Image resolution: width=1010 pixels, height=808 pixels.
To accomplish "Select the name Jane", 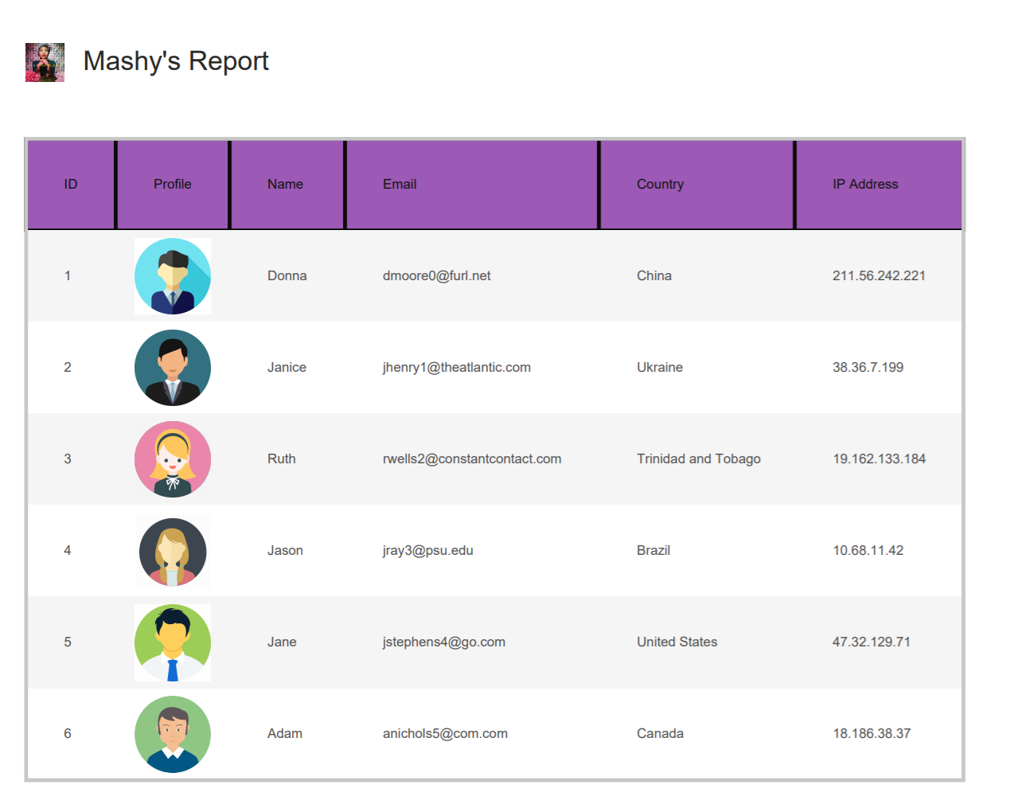I will pyautogui.click(x=282, y=642).
